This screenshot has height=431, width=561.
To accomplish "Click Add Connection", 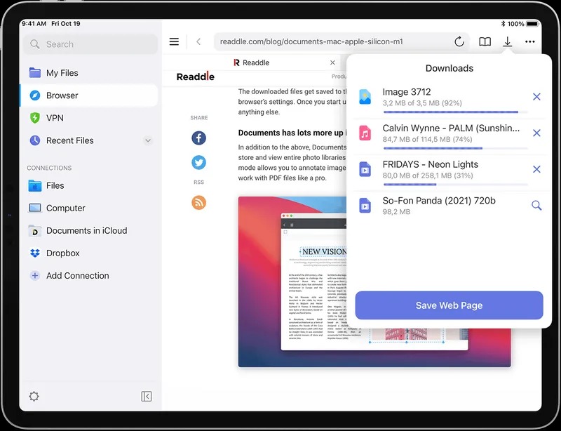I will pyautogui.click(x=77, y=276).
